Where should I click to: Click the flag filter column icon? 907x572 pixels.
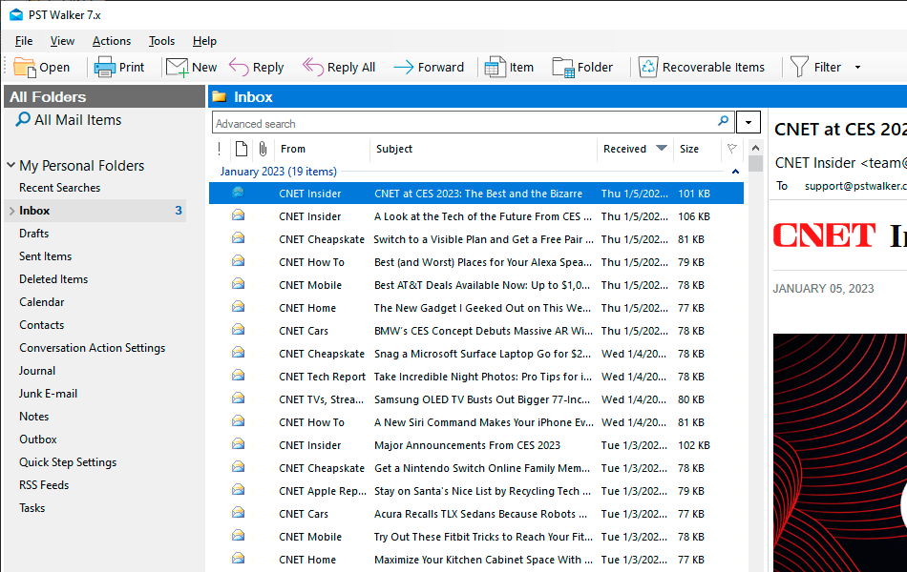point(731,149)
